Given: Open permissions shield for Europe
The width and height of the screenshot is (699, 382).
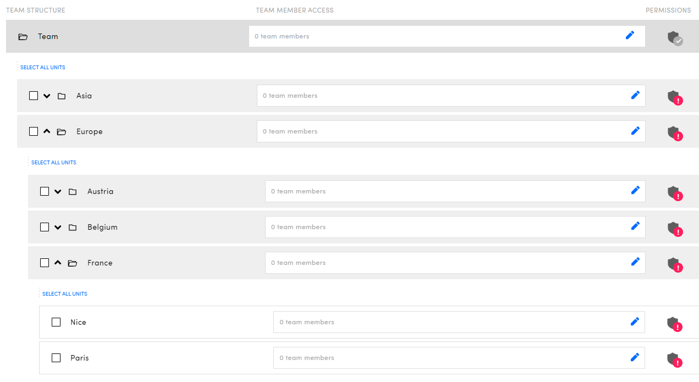Looking at the screenshot, I should click(x=674, y=132).
